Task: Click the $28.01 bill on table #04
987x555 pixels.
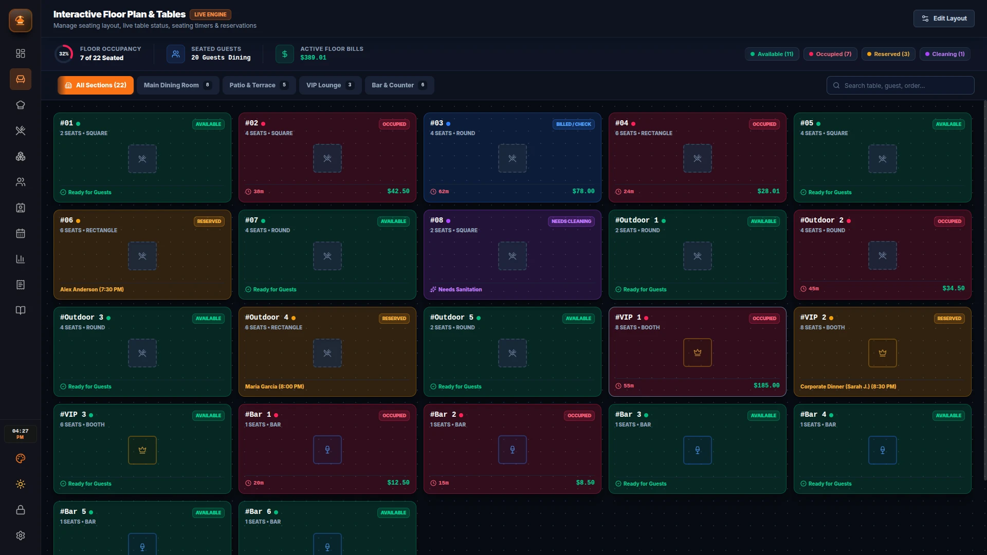Action: 769,191
